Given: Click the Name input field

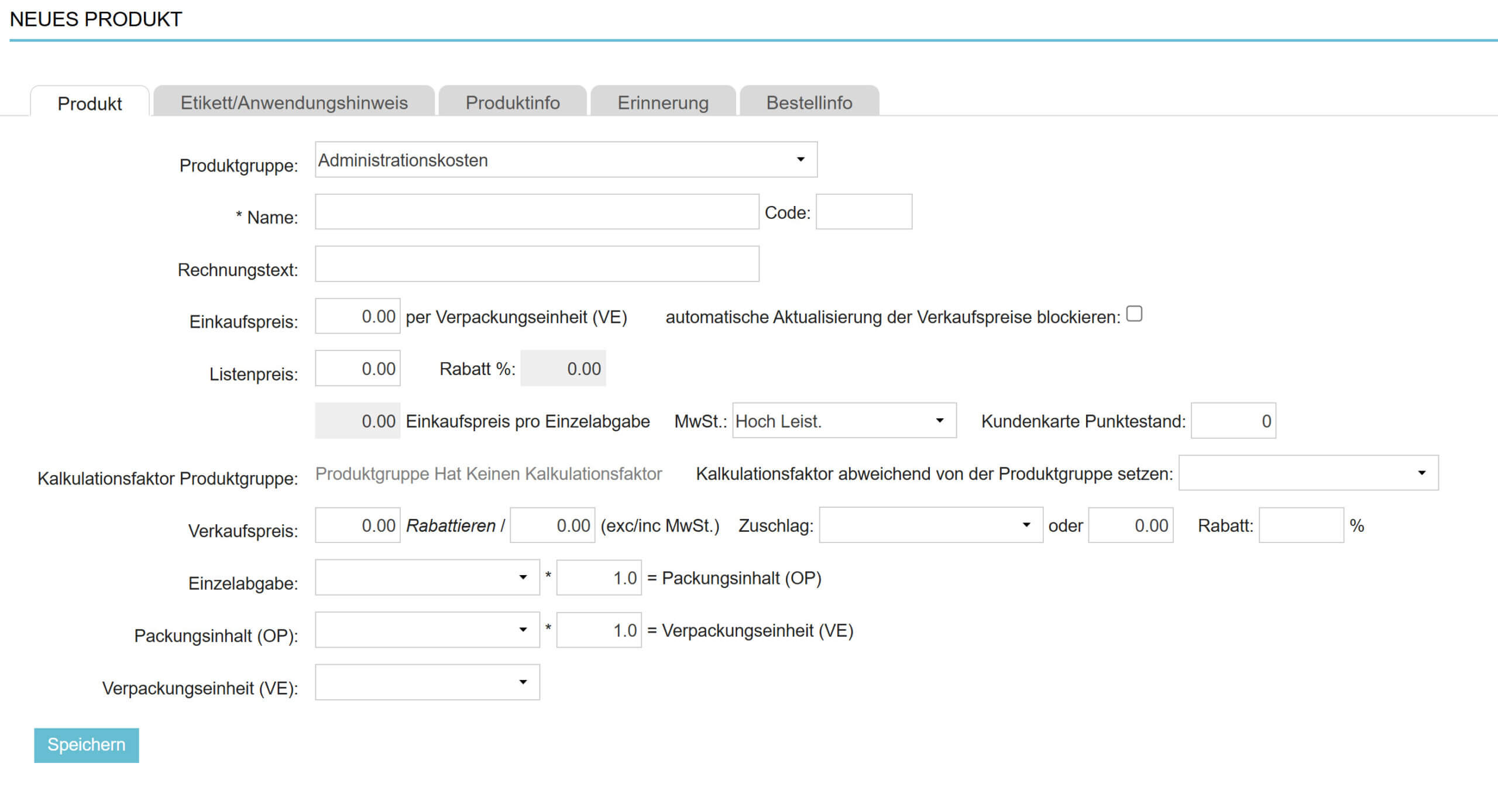Looking at the screenshot, I should point(537,212).
